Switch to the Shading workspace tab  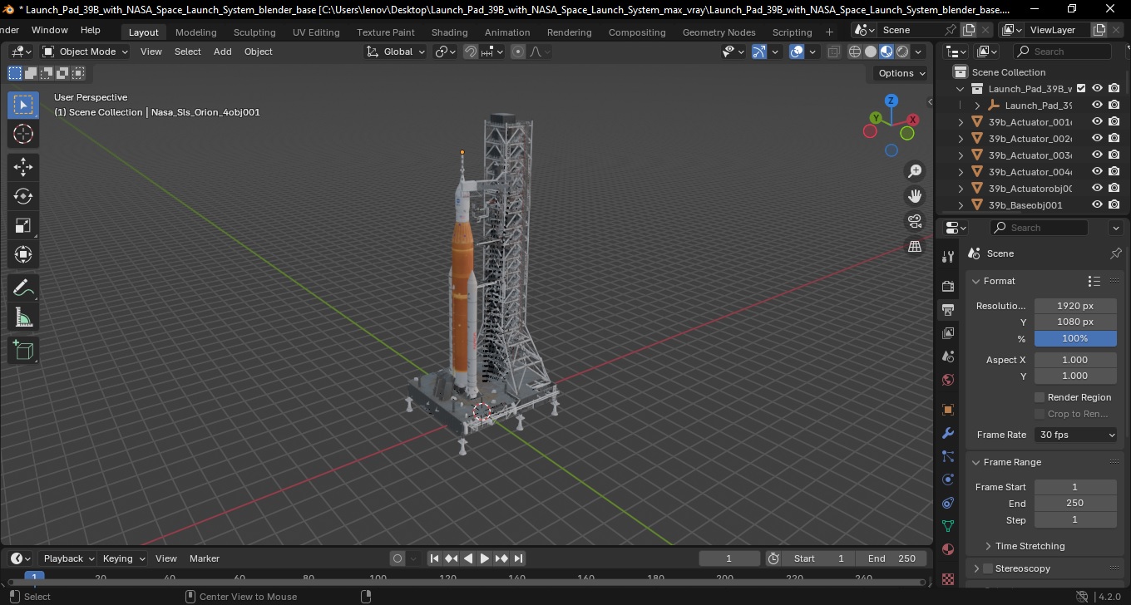(x=450, y=32)
